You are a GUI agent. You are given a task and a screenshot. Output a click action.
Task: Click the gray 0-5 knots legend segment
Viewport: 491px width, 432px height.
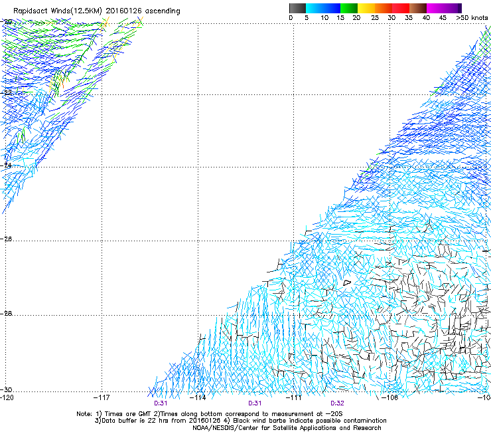pyautogui.click(x=297, y=8)
